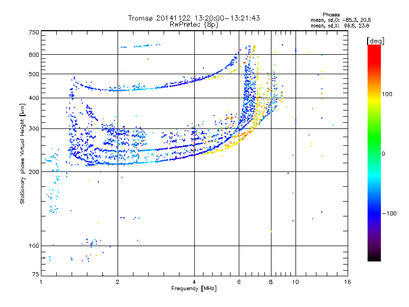This screenshot has height=307, width=409.
Task: Click the "16" frequency axis tick label
Action: pyautogui.click(x=348, y=282)
